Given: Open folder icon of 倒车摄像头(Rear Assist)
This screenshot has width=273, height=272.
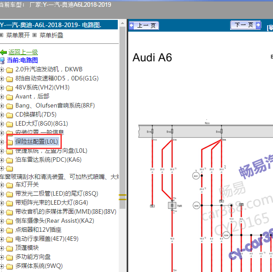Looking at the screenshot, I should 9,221.
